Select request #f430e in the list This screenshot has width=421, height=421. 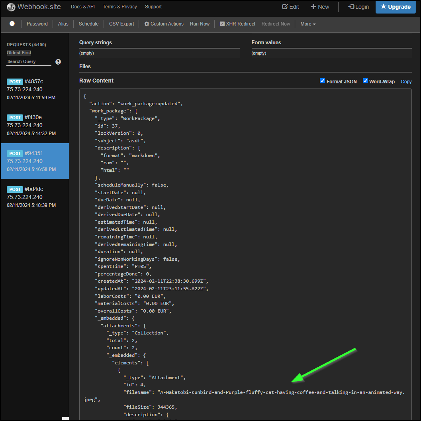click(x=35, y=125)
